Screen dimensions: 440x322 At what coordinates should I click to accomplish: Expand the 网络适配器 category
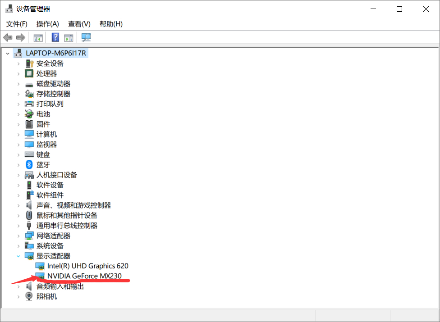point(18,236)
